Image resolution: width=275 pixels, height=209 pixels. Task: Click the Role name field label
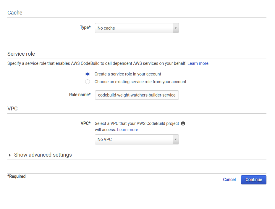pos(80,95)
